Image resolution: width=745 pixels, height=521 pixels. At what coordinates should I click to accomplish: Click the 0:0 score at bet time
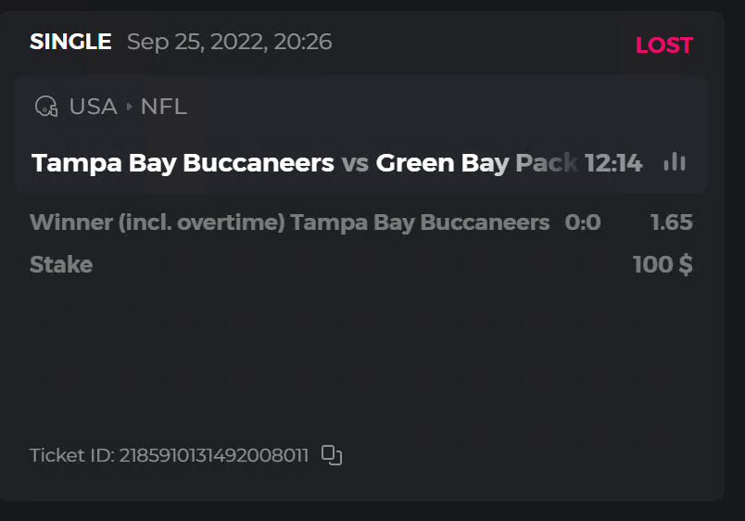583,222
